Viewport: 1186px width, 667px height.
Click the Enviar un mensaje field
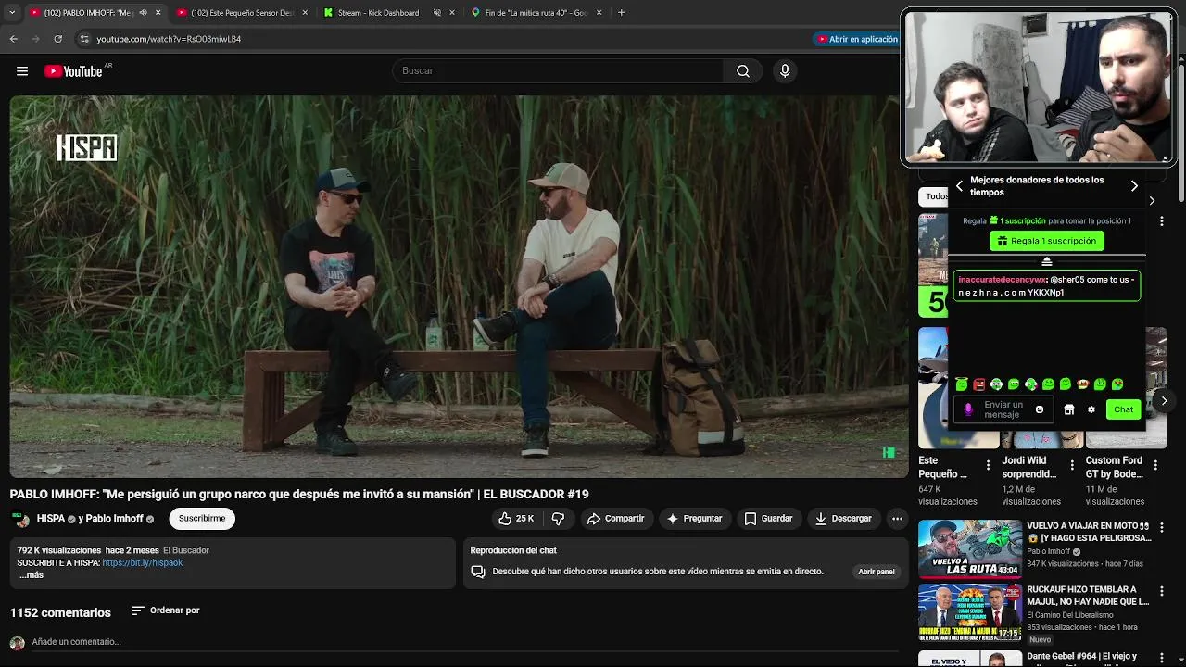[x=1003, y=409]
